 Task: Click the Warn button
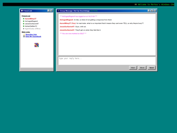133,68
